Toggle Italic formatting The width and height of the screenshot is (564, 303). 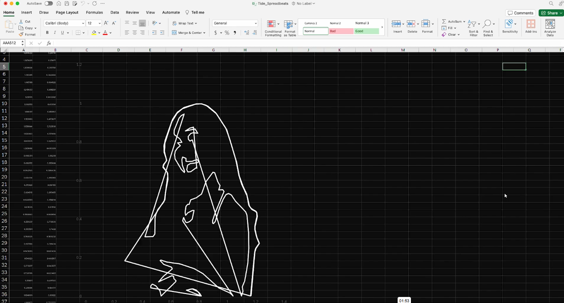click(x=54, y=33)
